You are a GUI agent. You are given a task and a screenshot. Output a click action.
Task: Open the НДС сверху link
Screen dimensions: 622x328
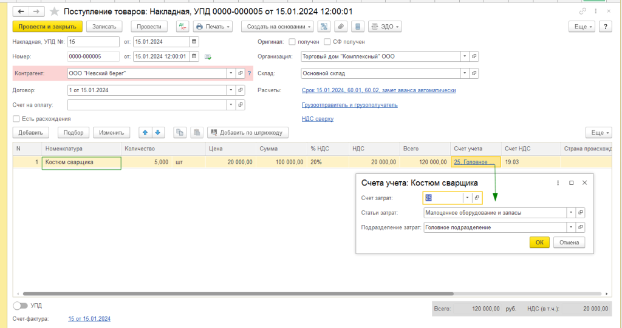point(317,119)
